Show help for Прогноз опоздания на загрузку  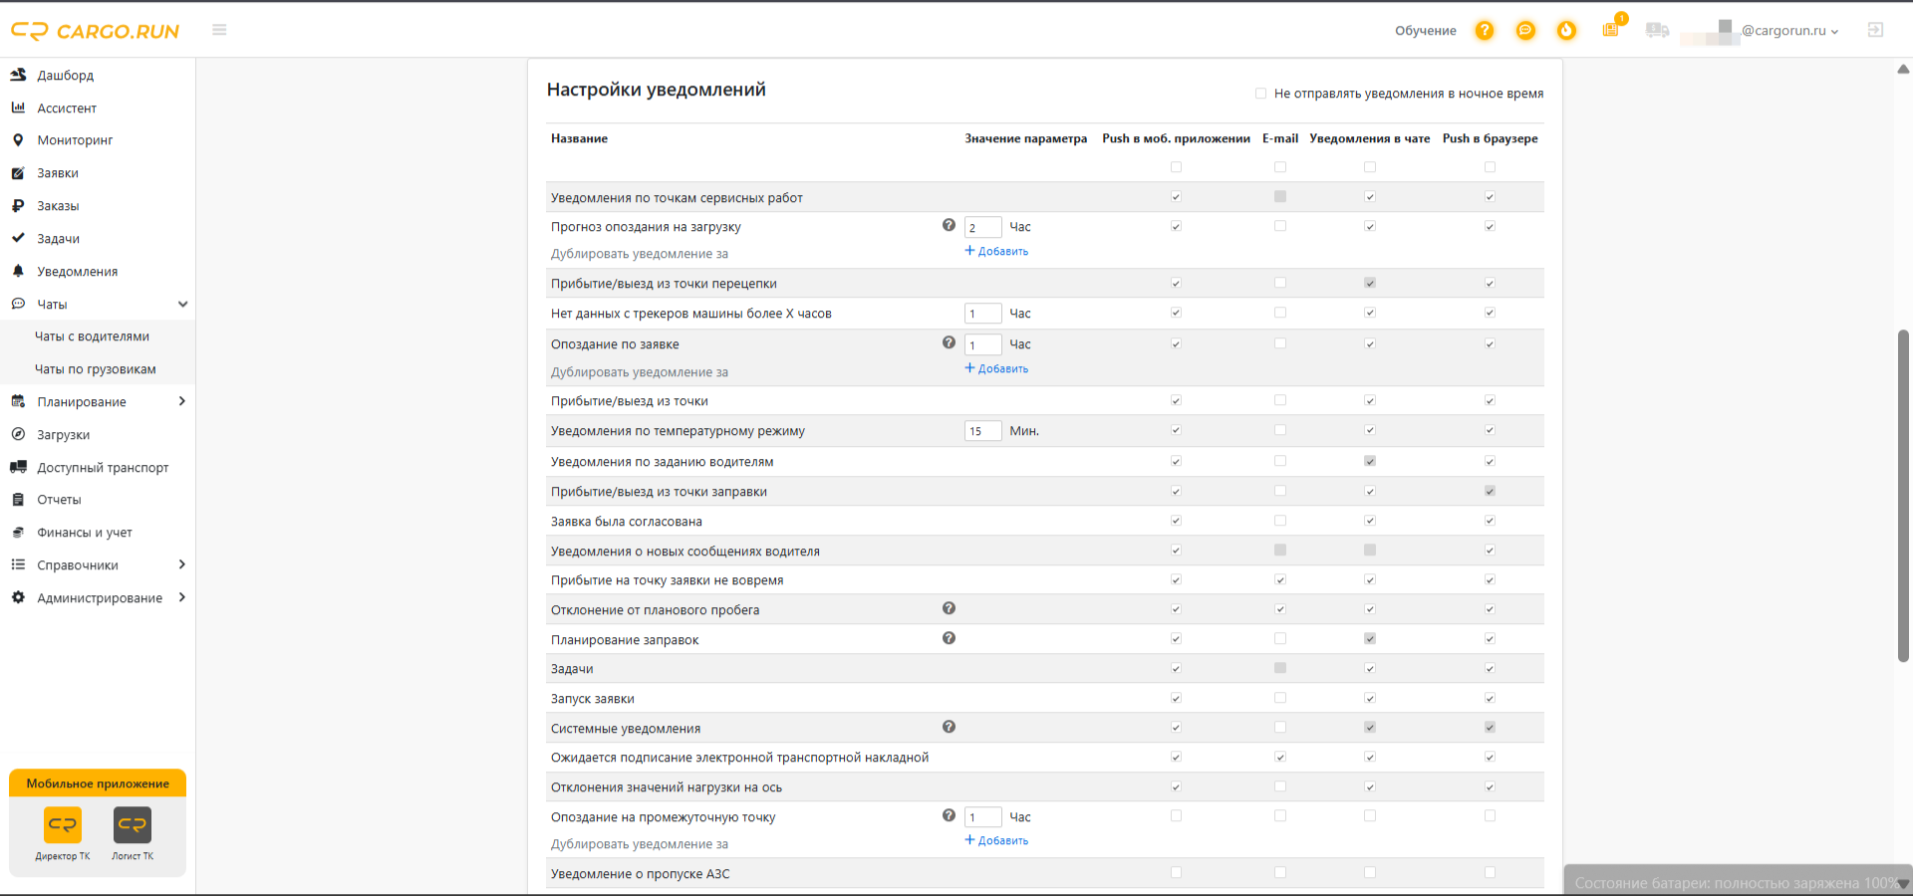click(x=949, y=225)
